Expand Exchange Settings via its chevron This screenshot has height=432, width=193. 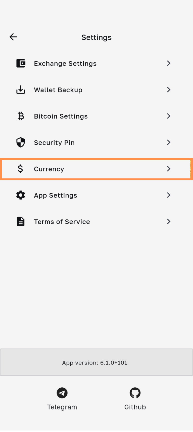point(169,63)
